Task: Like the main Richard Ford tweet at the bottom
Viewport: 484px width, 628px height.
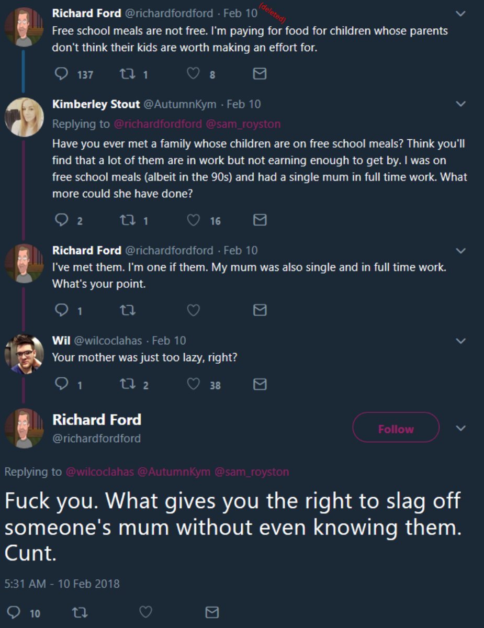Action: click(145, 612)
